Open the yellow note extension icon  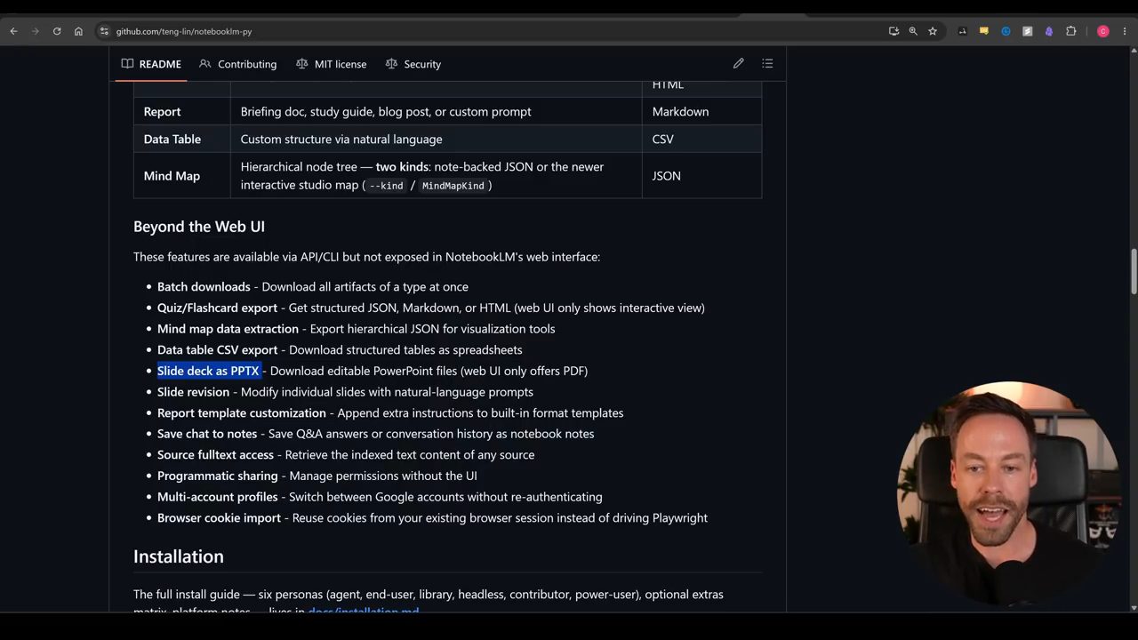tap(983, 31)
